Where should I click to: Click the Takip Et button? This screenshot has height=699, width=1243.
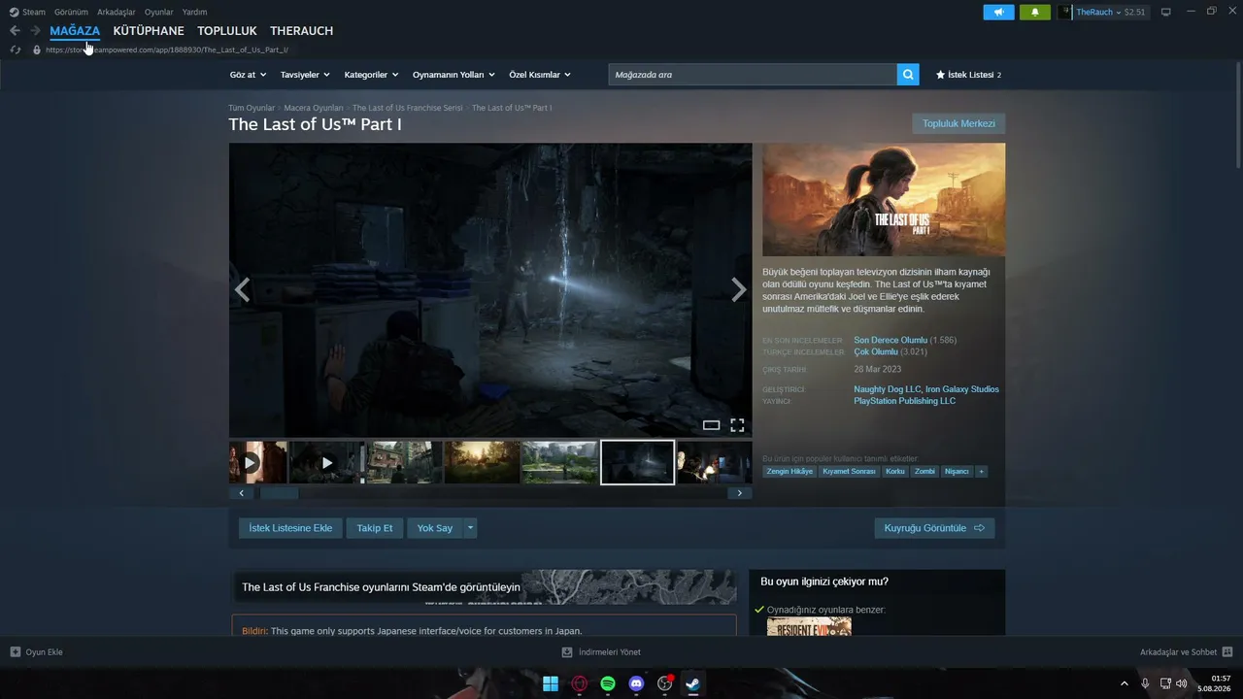[x=375, y=528]
